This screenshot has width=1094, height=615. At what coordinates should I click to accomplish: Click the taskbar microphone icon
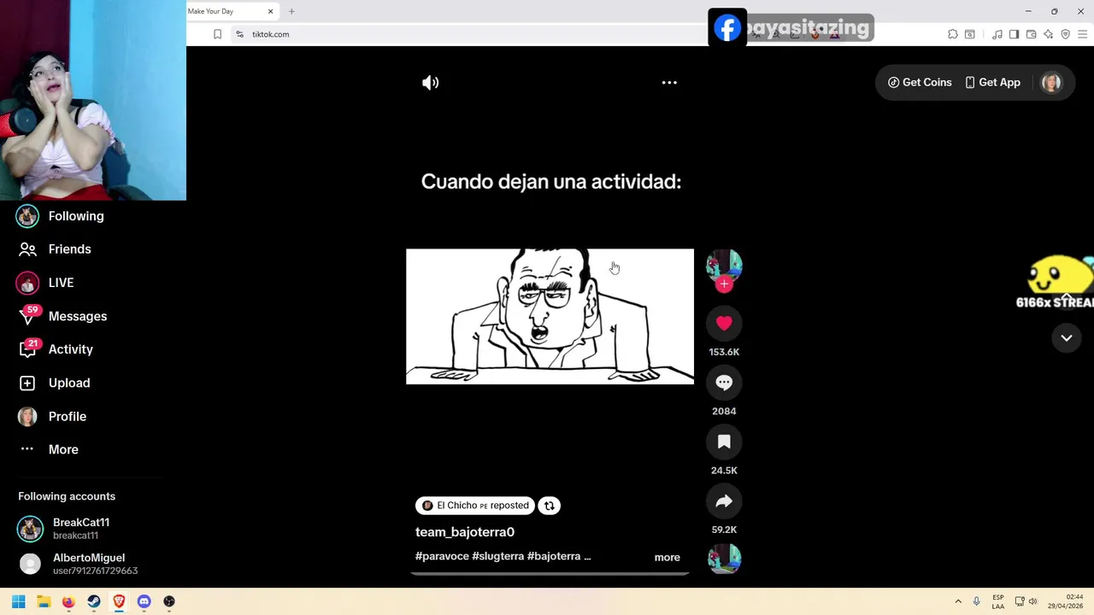976,601
